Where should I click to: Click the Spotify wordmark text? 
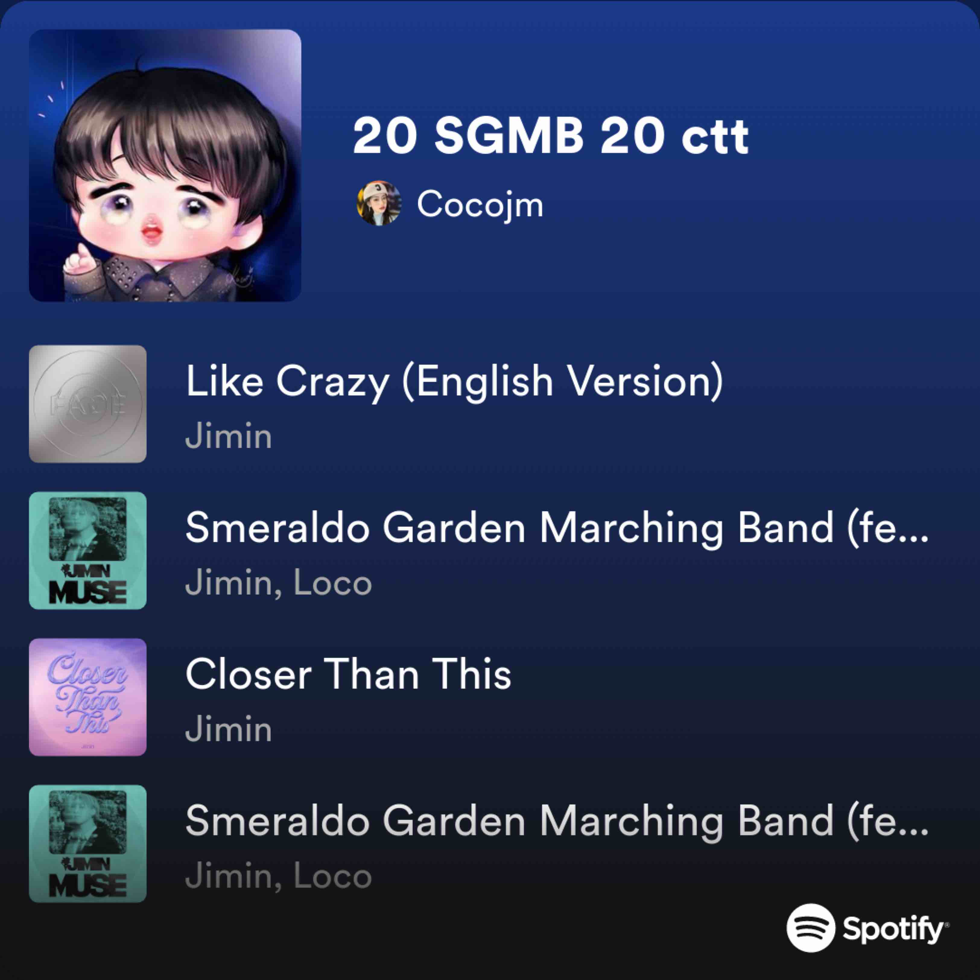(x=896, y=930)
